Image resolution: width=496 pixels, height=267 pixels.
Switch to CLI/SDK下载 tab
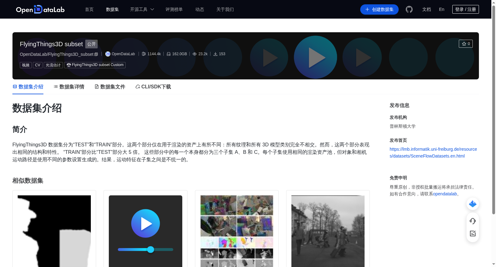pyautogui.click(x=153, y=87)
